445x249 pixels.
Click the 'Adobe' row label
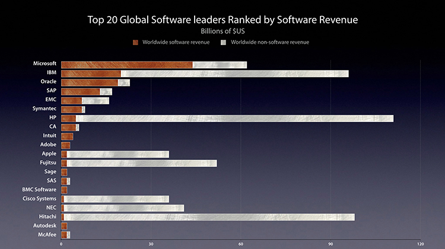pos(48,145)
